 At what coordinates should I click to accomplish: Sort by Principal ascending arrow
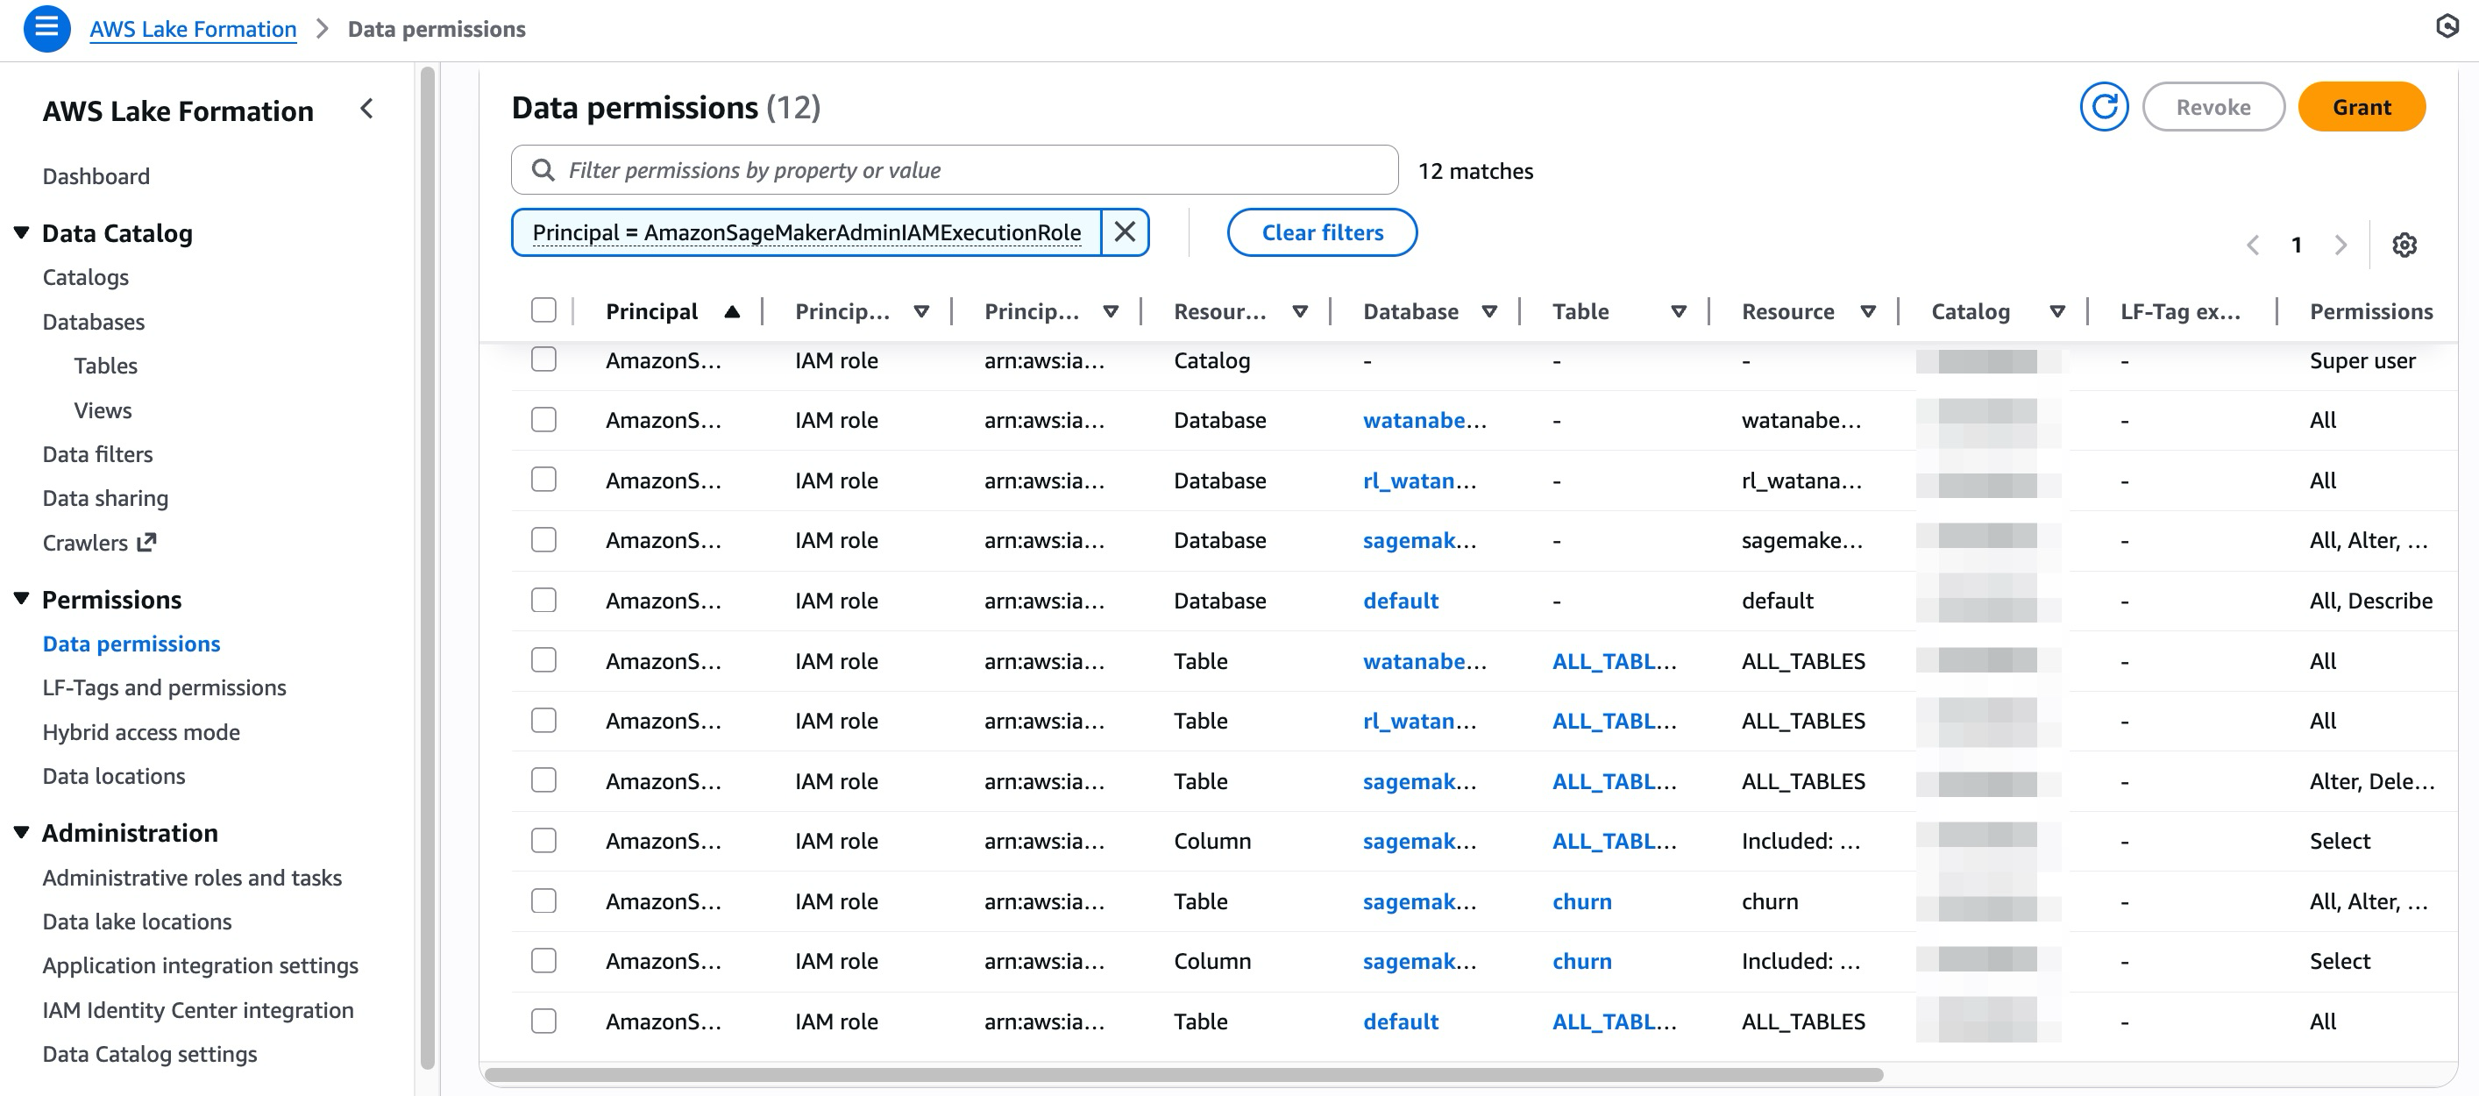(731, 310)
